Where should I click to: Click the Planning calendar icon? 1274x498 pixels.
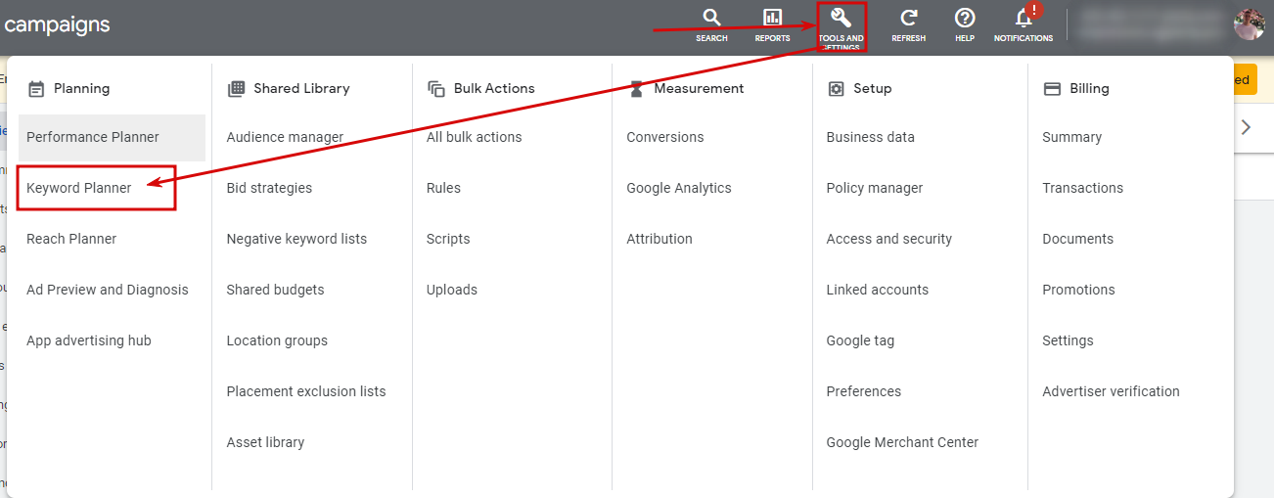(x=36, y=89)
